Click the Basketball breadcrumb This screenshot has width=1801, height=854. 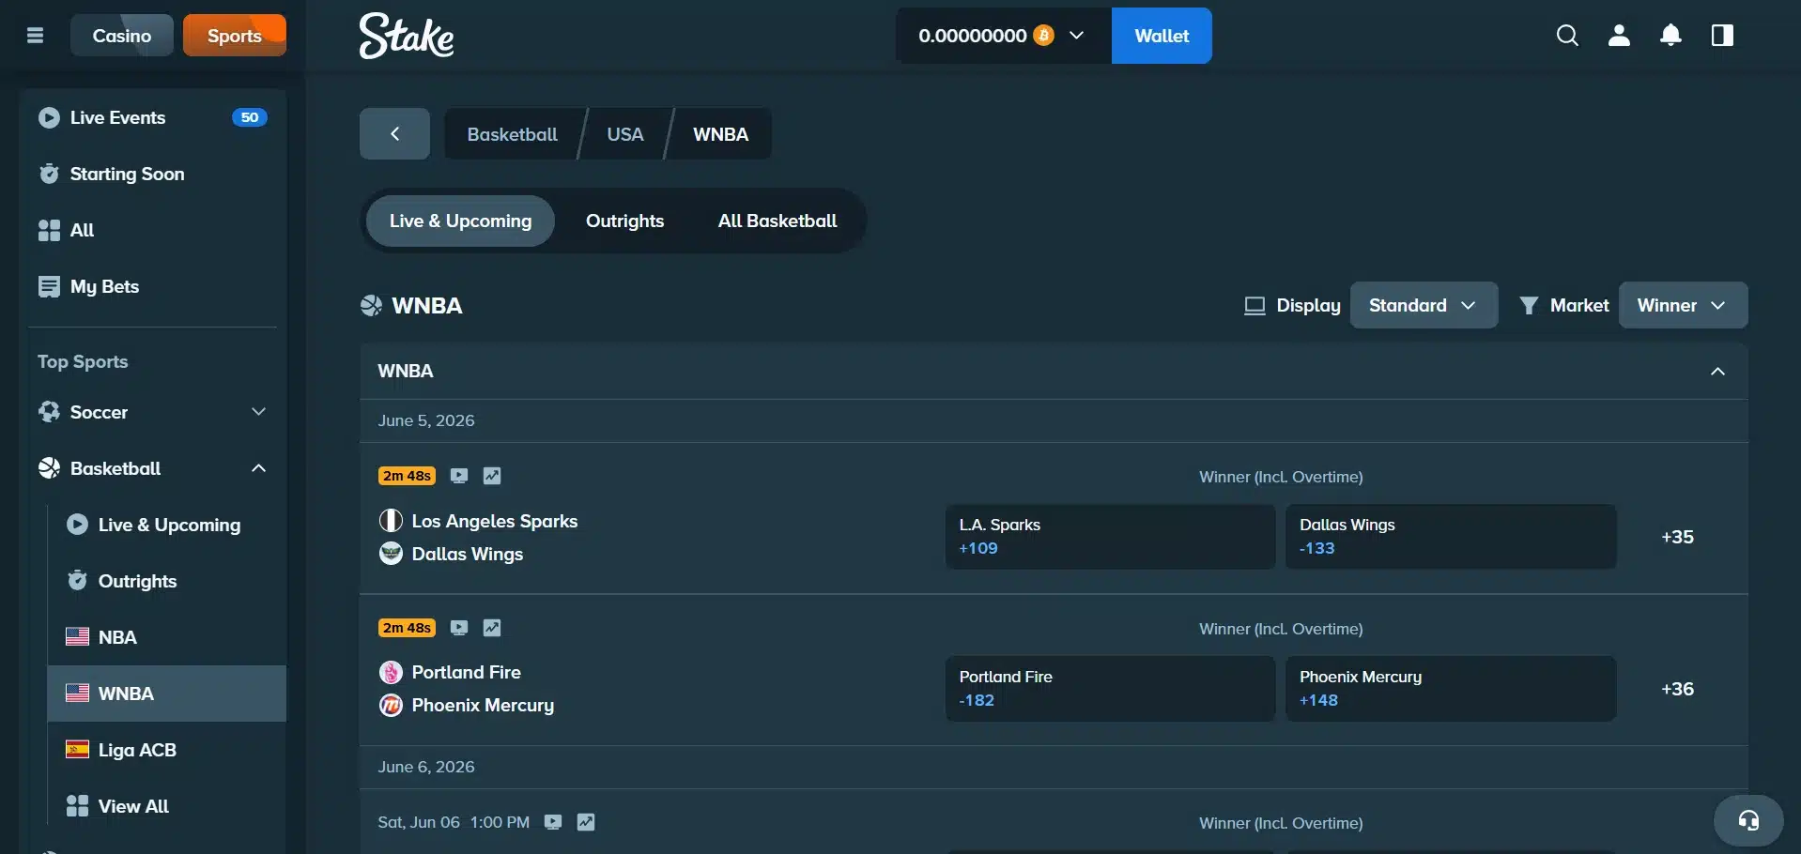513,134
